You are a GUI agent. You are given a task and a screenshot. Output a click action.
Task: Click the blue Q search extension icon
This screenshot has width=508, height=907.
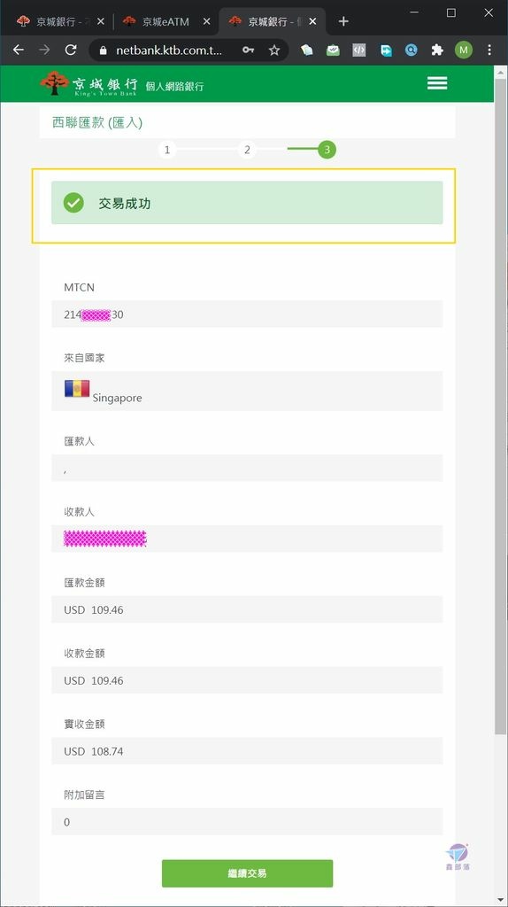tap(411, 50)
